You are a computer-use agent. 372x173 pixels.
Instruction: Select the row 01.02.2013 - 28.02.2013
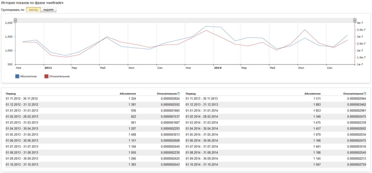[x=22, y=116]
